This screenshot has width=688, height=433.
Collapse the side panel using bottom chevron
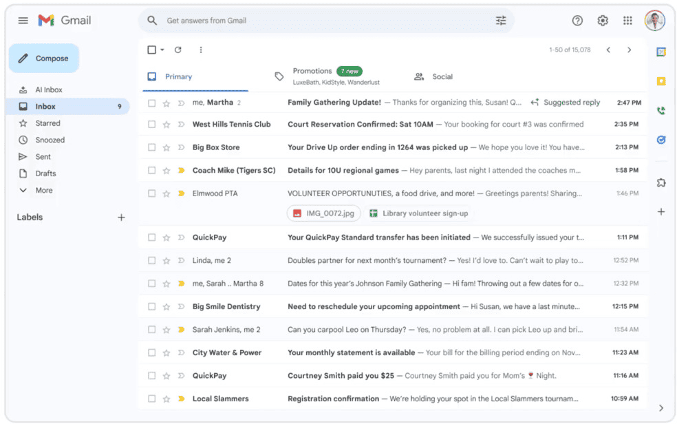click(x=661, y=408)
